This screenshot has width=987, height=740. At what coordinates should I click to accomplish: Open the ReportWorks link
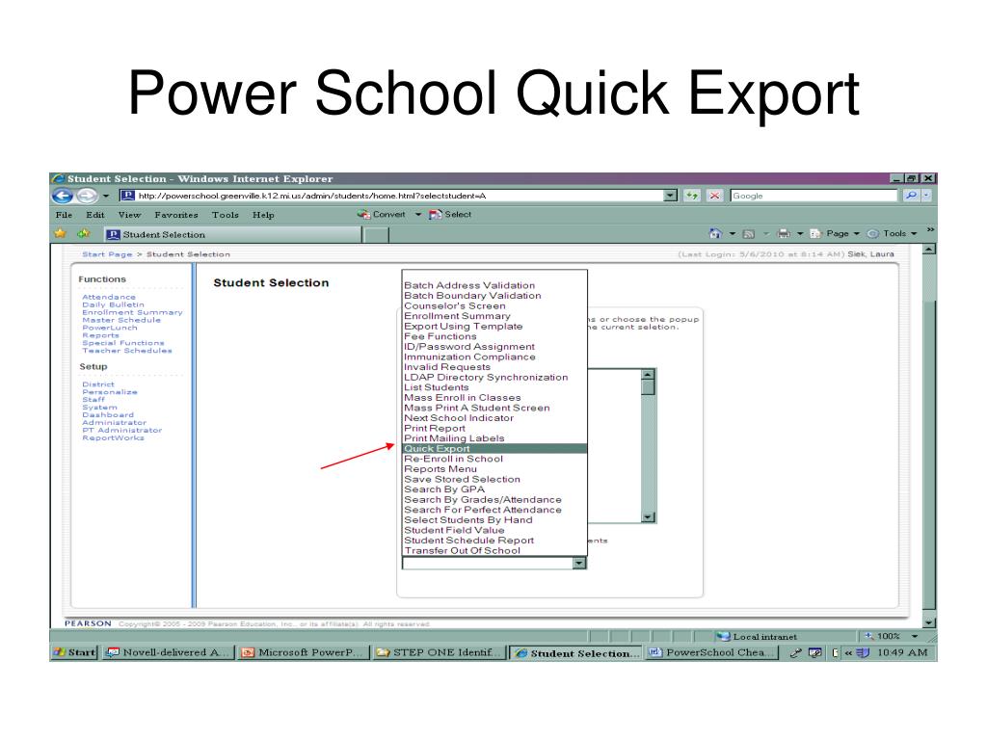click(114, 438)
